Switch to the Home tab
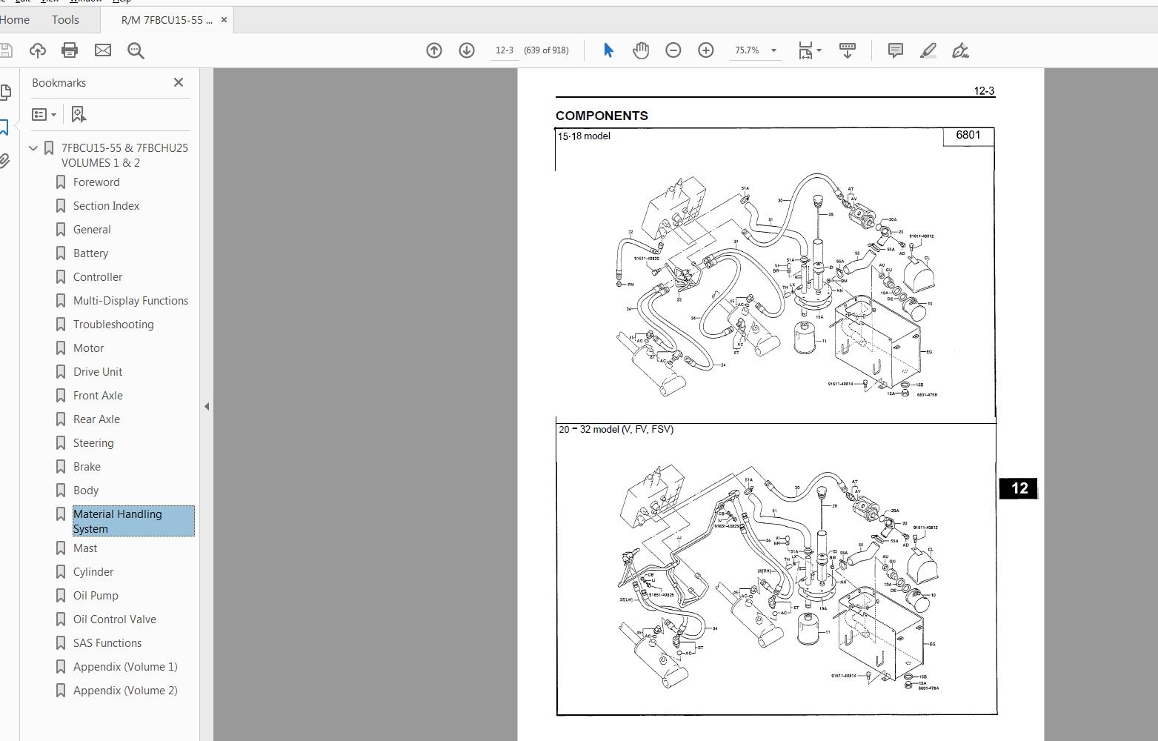The image size is (1158, 741). [15, 19]
